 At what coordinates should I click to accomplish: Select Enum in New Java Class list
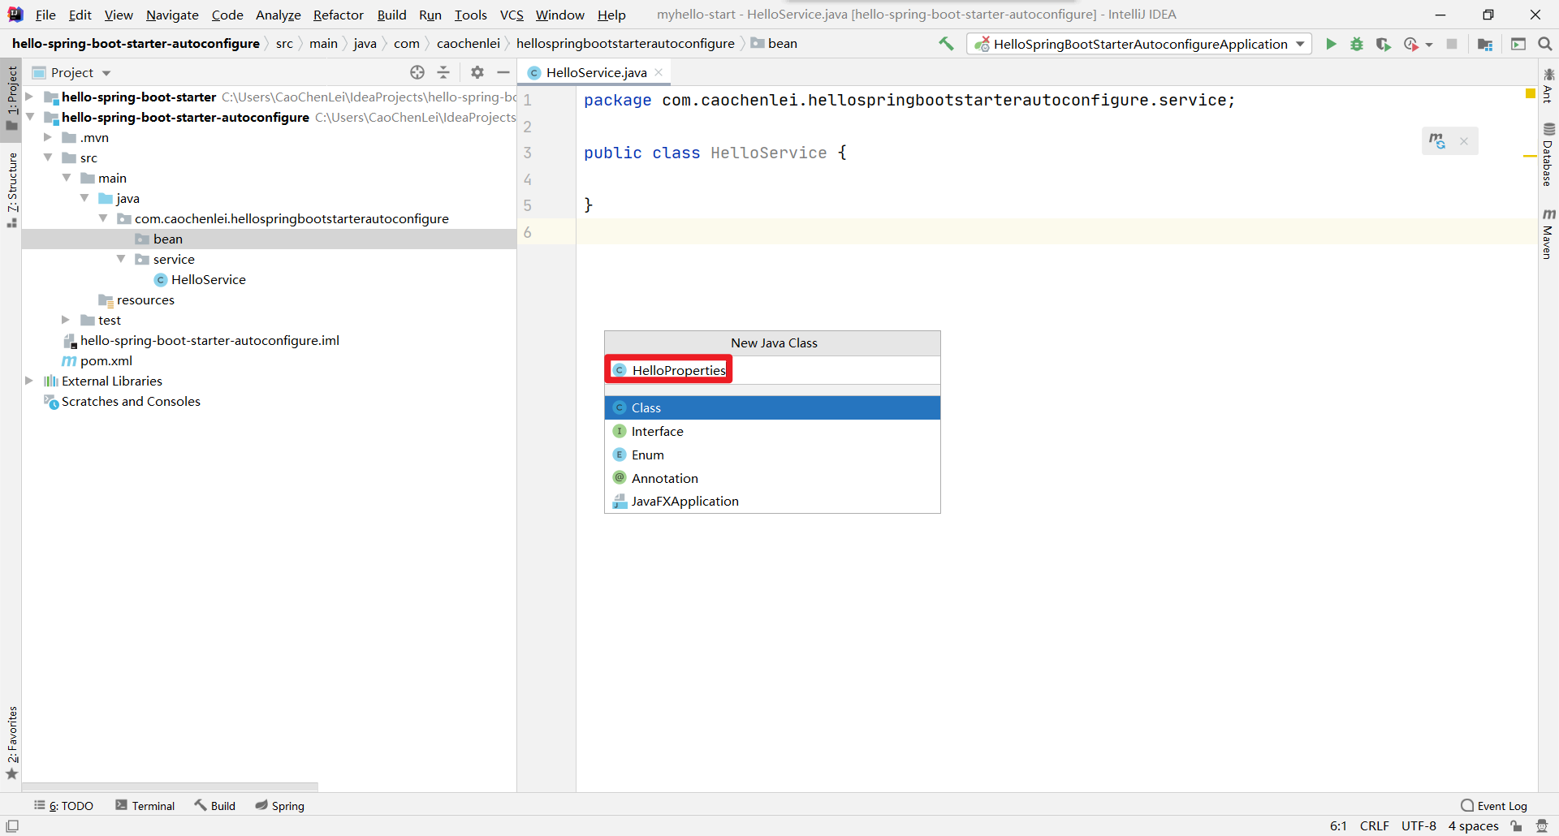pyautogui.click(x=772, y=455)
